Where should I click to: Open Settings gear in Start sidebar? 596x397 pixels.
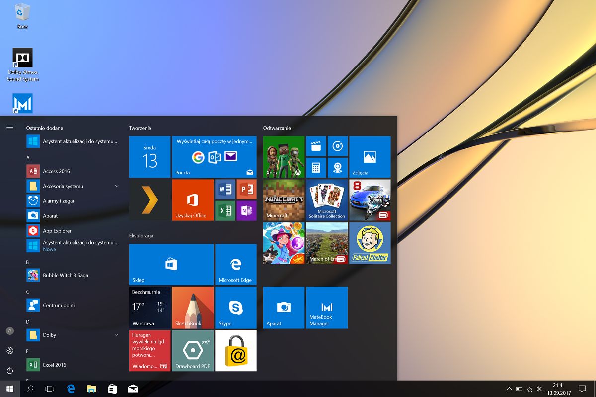click(10, 351)
